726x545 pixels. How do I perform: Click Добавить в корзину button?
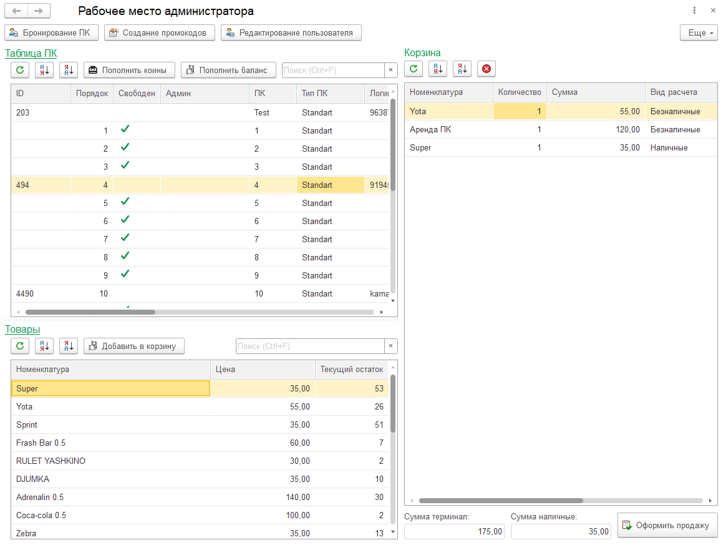coord(134,346)
